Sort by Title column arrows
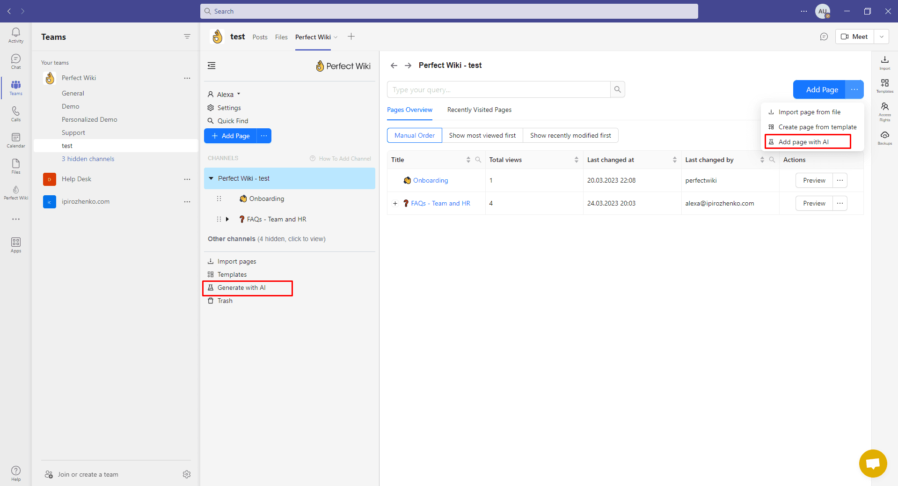Screen dimensions: 898x486 click(468, 160)
